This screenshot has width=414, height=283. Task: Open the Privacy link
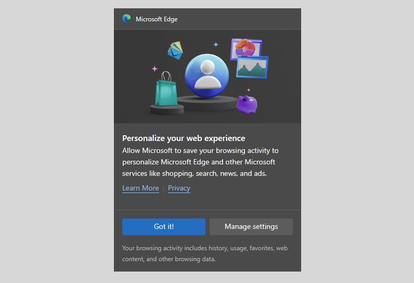179,188
